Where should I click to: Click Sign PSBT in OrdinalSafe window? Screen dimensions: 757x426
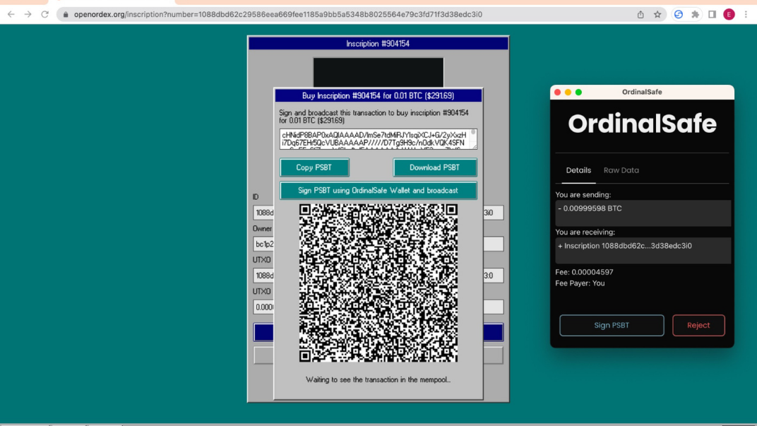612,326
